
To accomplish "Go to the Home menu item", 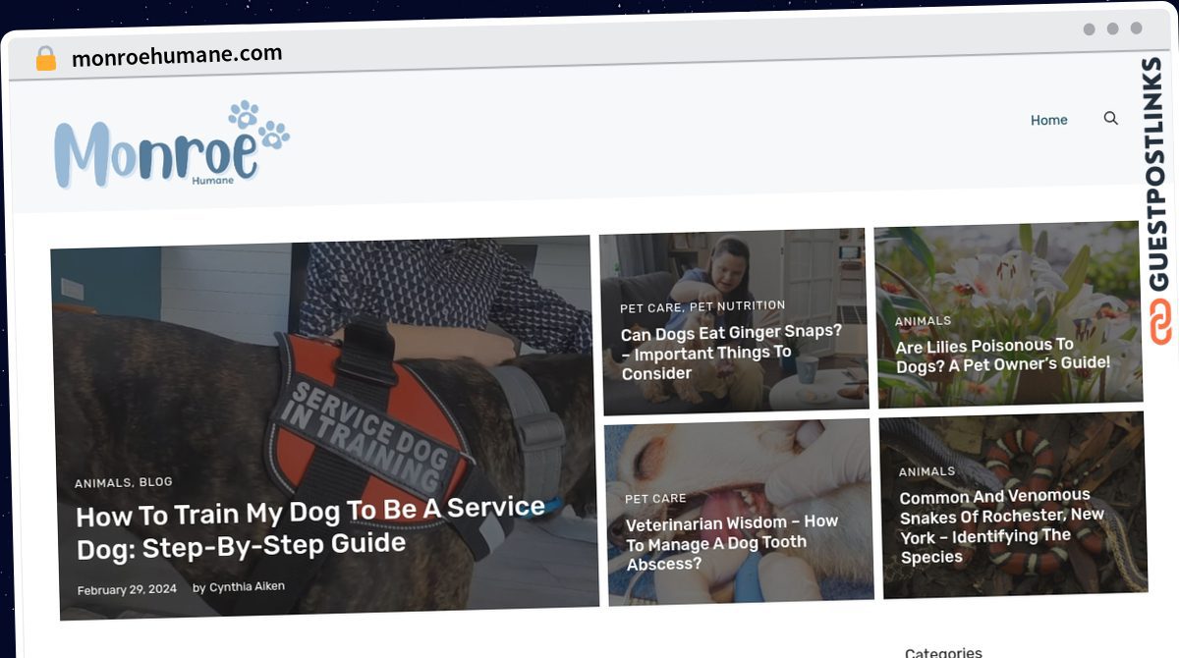I will 1048,120.
